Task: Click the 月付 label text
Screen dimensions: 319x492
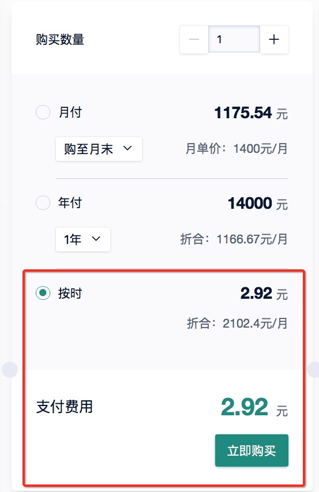Action: click(x=70, y=112)
